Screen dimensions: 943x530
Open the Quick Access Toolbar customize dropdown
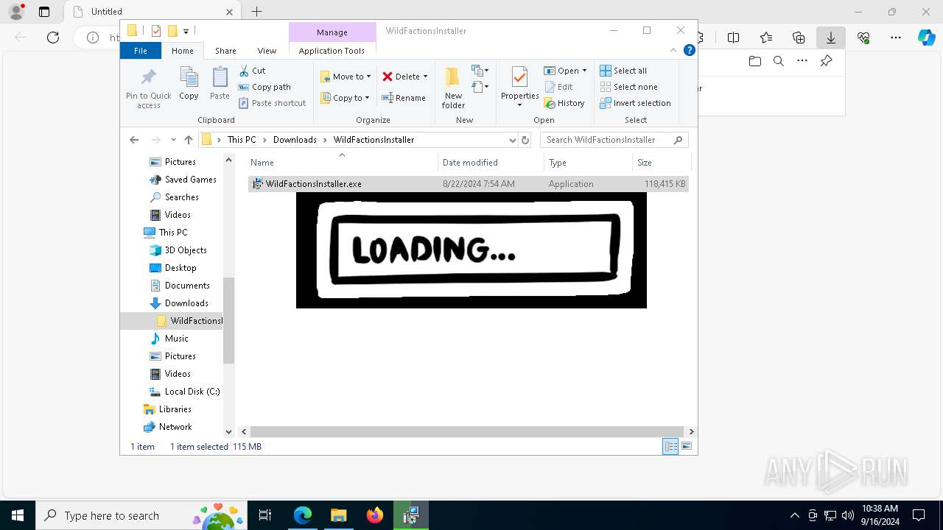(x=186, y=31)
